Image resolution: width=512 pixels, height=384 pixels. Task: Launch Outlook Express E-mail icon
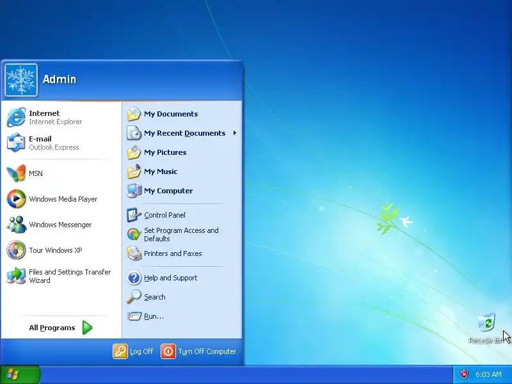pyautogui.click(x=16, y=143)
